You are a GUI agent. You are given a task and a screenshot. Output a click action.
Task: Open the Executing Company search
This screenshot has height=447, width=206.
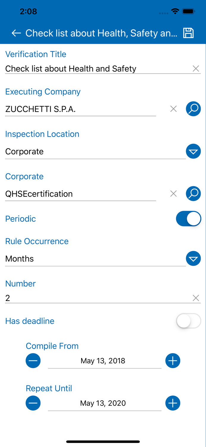[x=193, y=109]
